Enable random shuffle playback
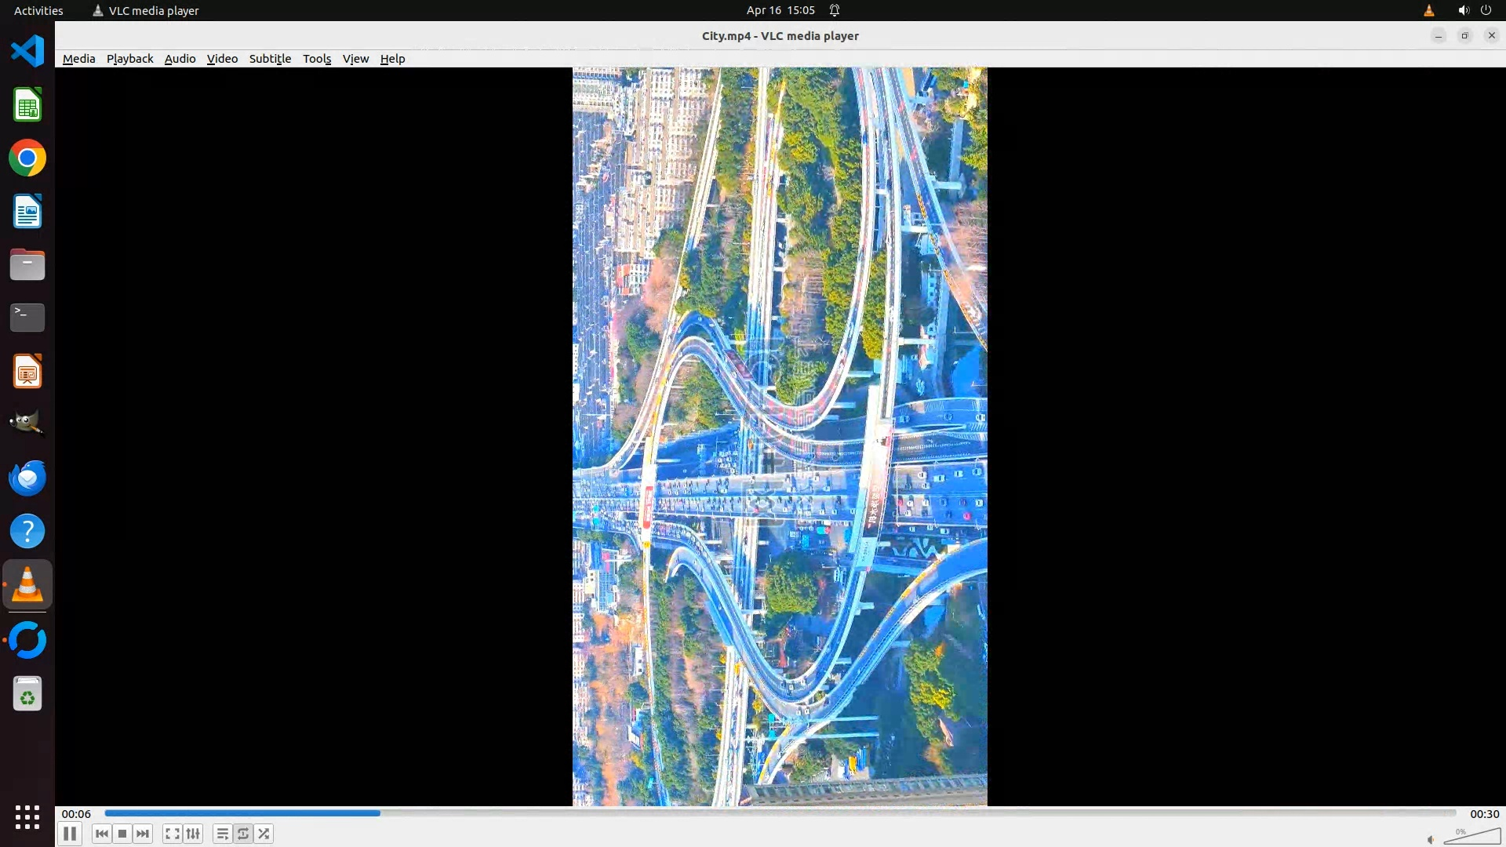Viewport: 1506px width, 847px height. pyautogui.click(x=264, y=834)
